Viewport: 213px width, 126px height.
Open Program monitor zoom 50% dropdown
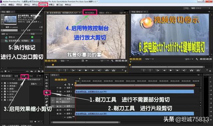(x=149, y=59)
